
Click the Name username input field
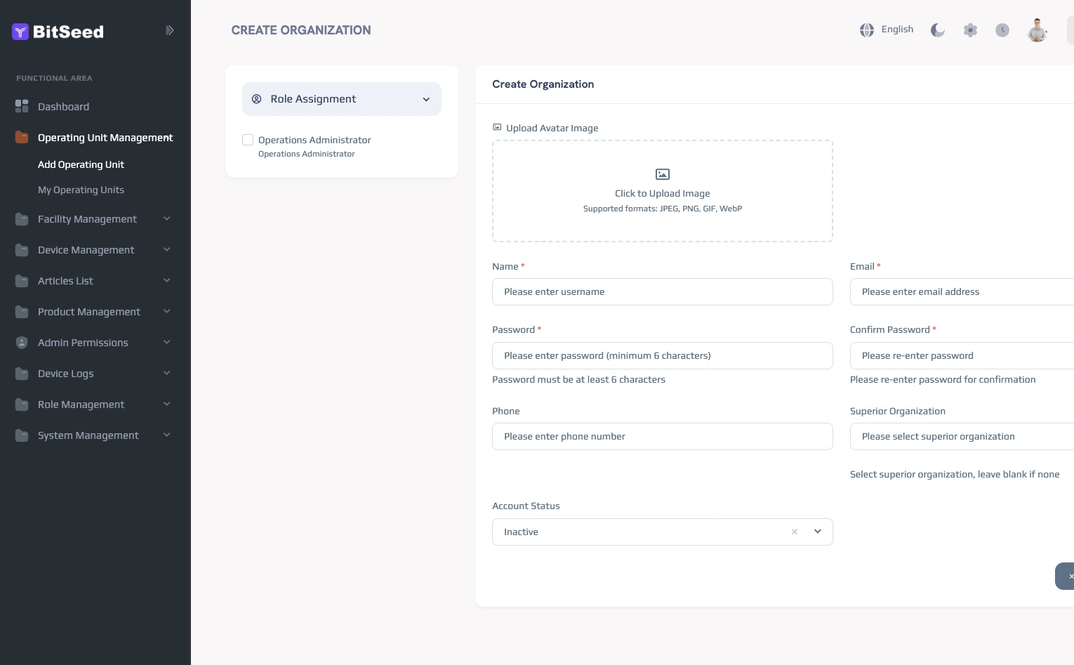663,292
